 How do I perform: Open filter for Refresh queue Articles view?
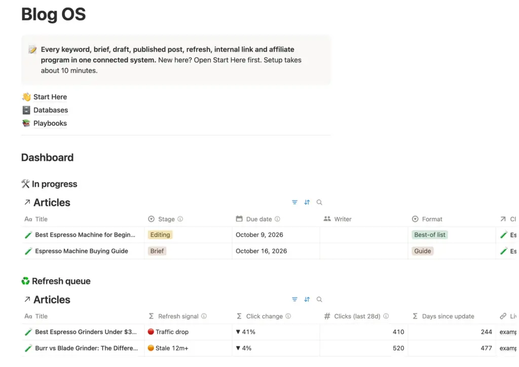[294, 300]
